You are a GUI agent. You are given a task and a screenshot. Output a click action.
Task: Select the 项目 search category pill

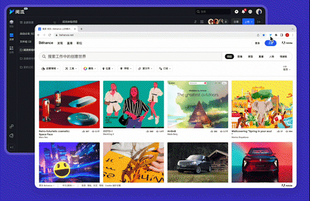click(229, 56)
